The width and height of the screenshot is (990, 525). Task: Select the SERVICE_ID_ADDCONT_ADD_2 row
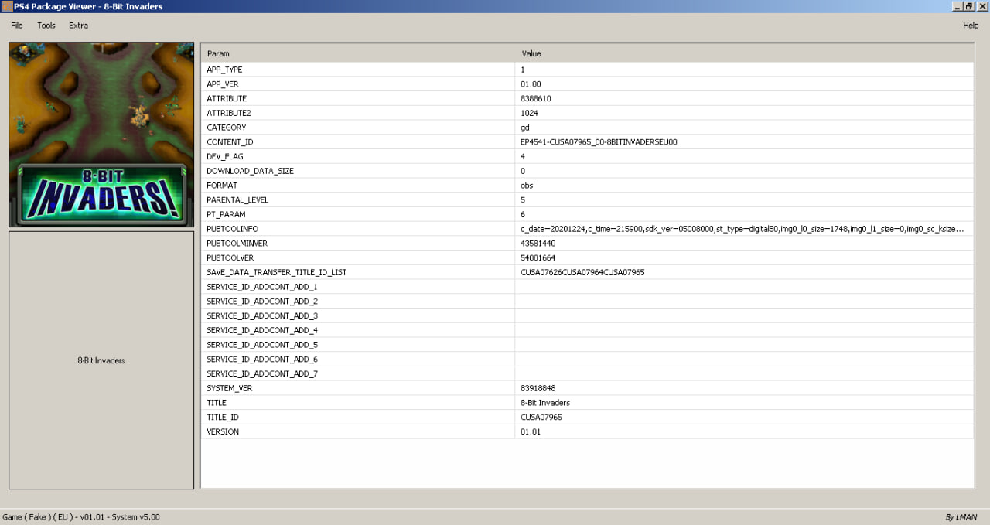pos(587,302)
